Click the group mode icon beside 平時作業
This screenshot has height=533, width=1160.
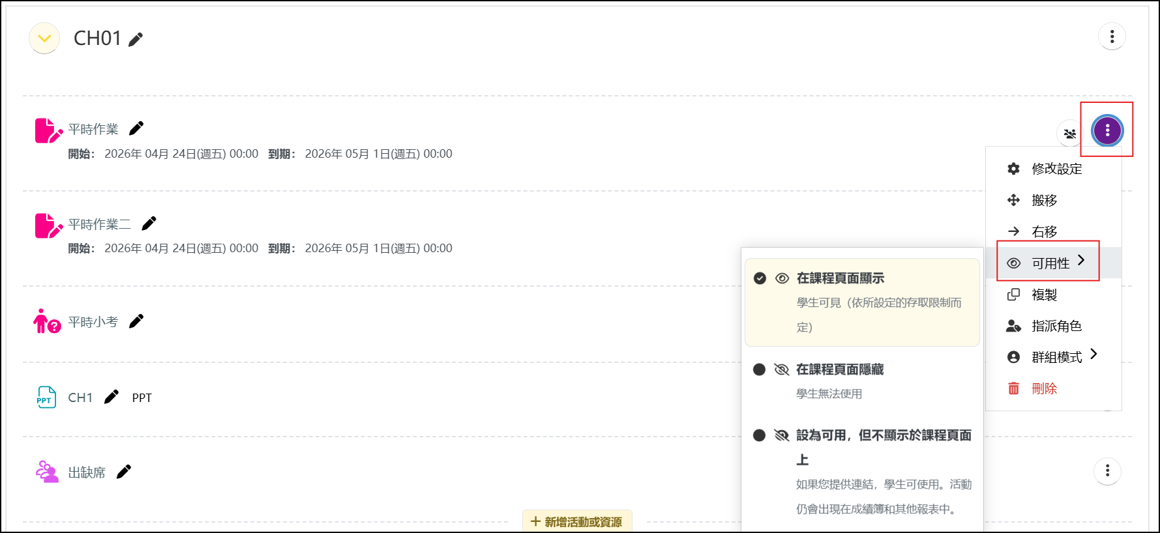(1069, 134)
